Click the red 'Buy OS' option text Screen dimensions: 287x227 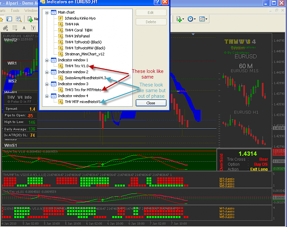pyautogui.click(x=261, y=164)
